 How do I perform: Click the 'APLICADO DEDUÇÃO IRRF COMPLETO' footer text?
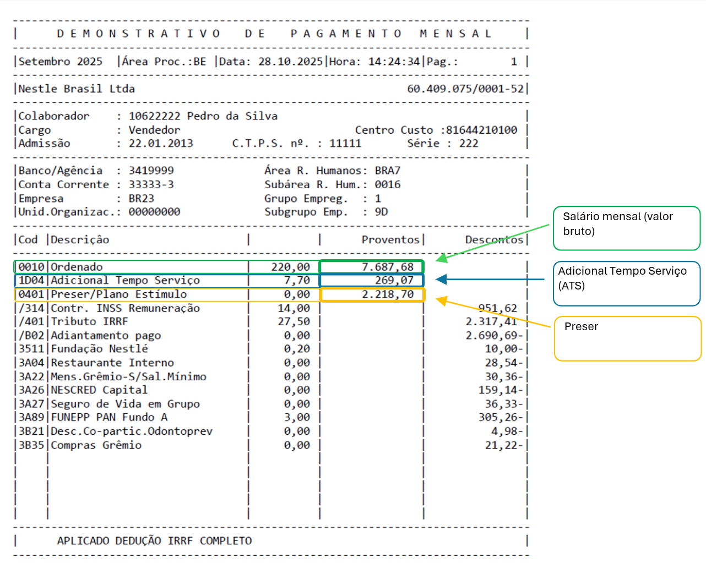coord(154,541)
